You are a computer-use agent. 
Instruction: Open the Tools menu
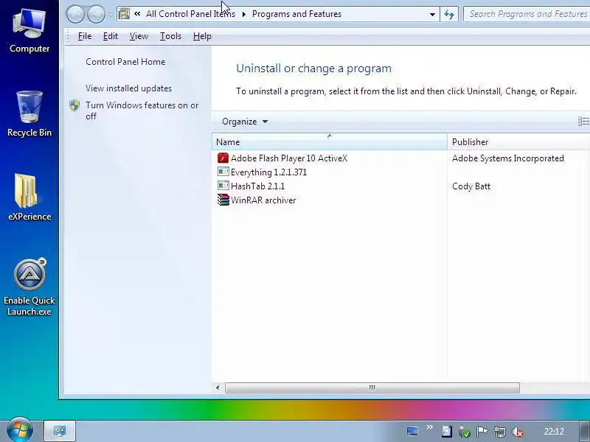pyautogui.click(x=170, y=36)
